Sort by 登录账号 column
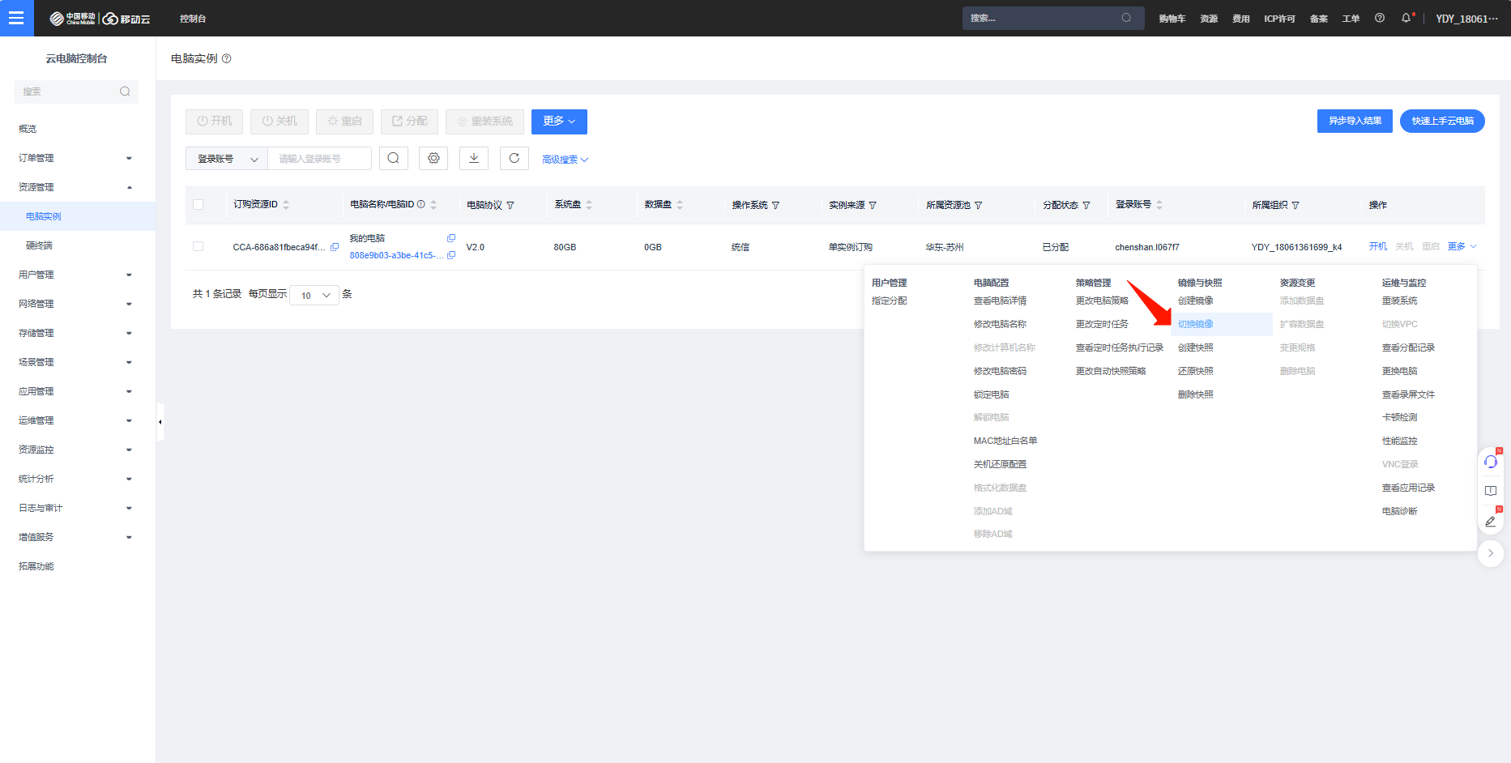 1159,205
